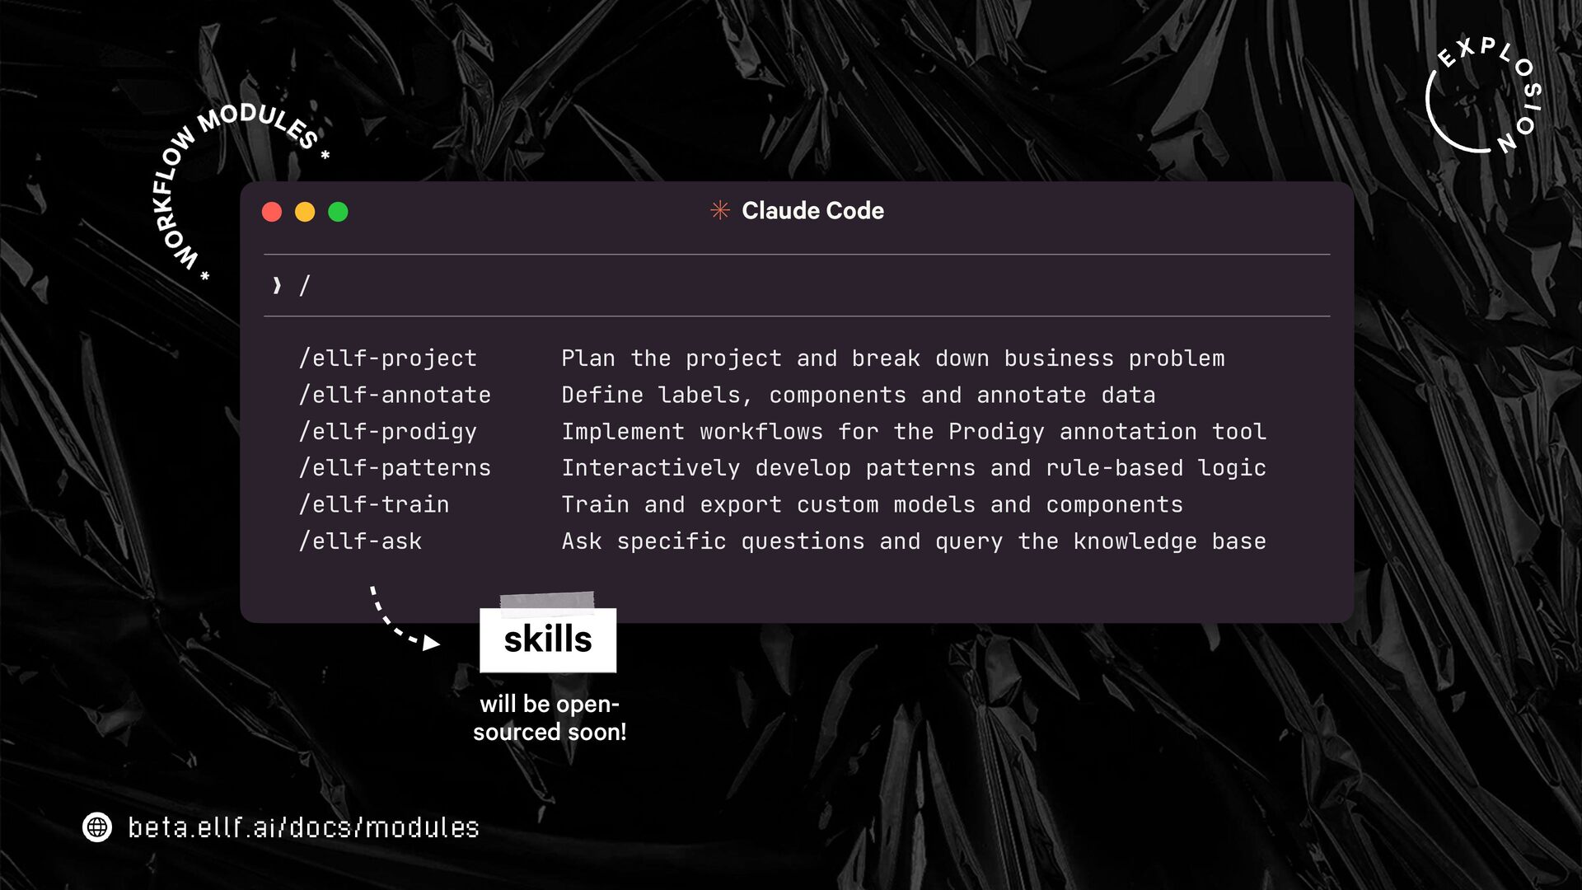Click the Claude Code window title
This screenshot has height=890, width=1582.
pyautogui.click(x=812, y=211)
